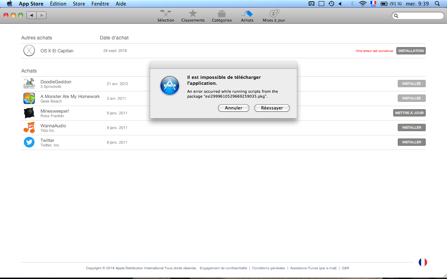Screen dimensions: 447x279
Task: Open Engagement de confidentialité link
Action: coord(223,268)
